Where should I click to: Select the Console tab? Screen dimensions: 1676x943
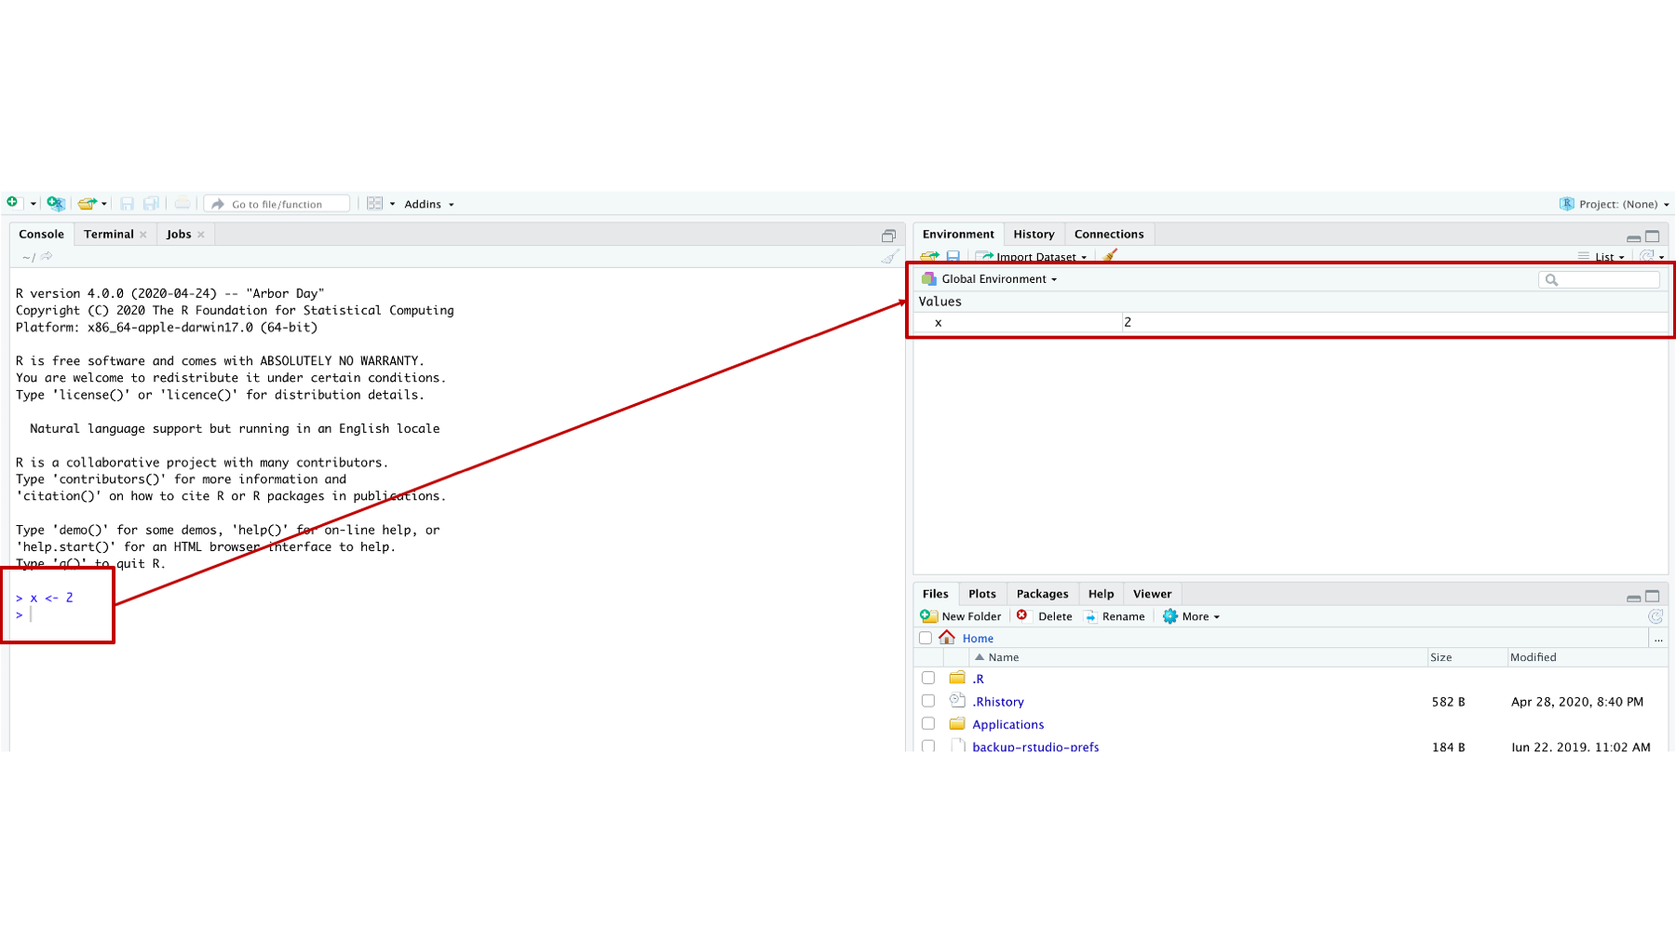41,235
